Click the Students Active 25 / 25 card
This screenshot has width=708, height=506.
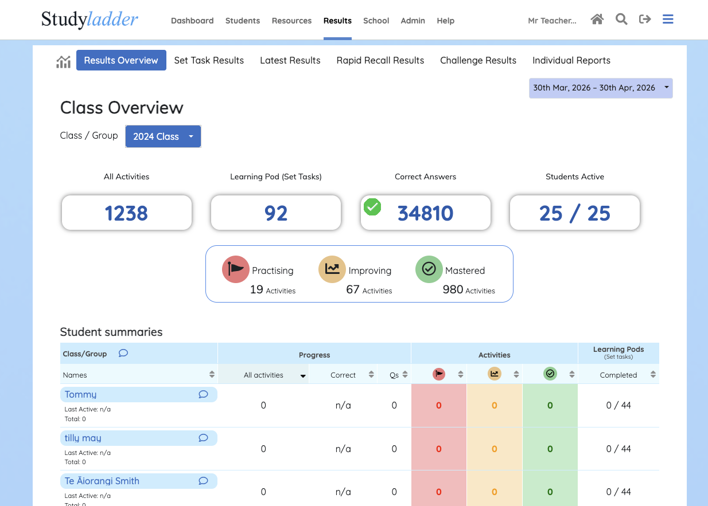pyautogui.click(x=575, y=213)
